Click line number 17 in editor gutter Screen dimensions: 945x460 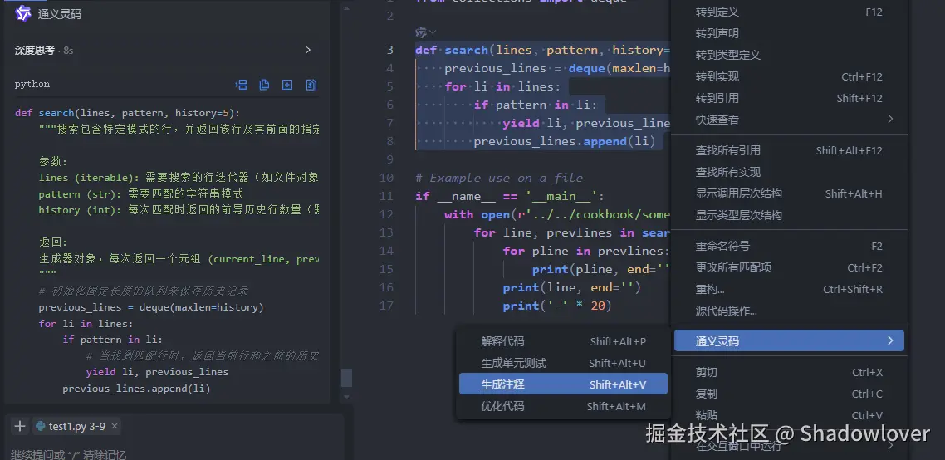[386, 306]
